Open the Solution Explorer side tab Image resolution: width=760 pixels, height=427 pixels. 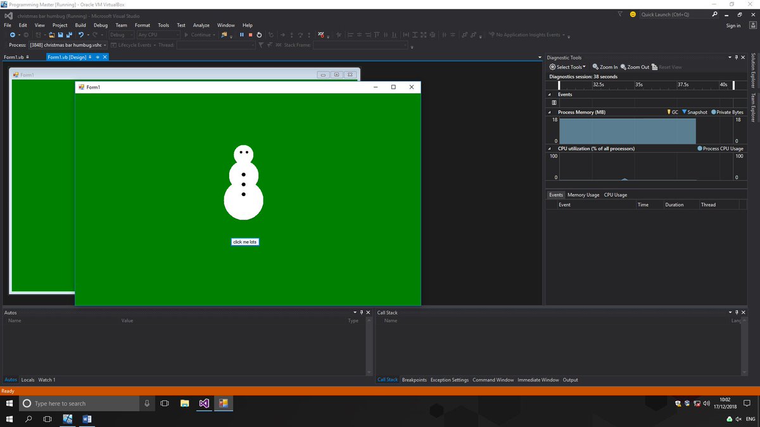click(754, 71)
